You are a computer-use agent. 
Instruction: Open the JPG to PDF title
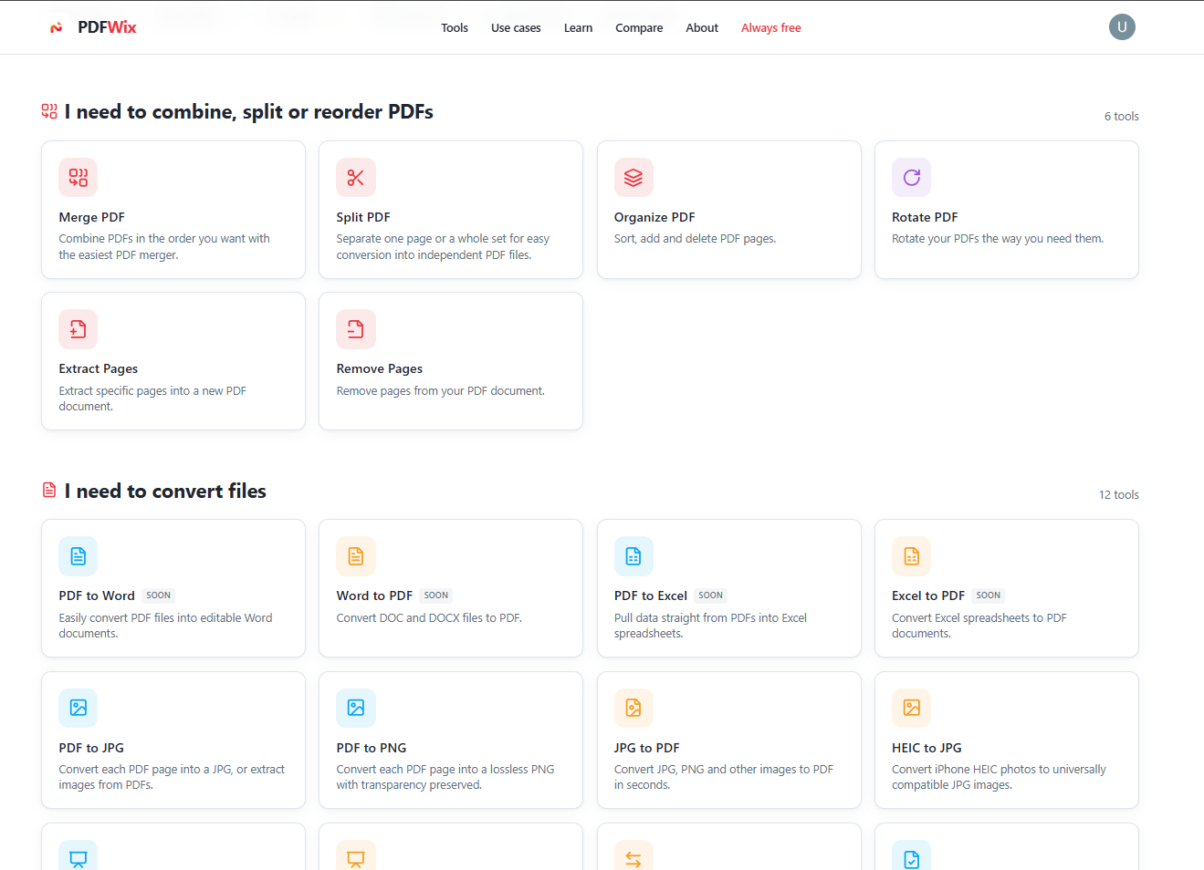click(x=647, y=748)
